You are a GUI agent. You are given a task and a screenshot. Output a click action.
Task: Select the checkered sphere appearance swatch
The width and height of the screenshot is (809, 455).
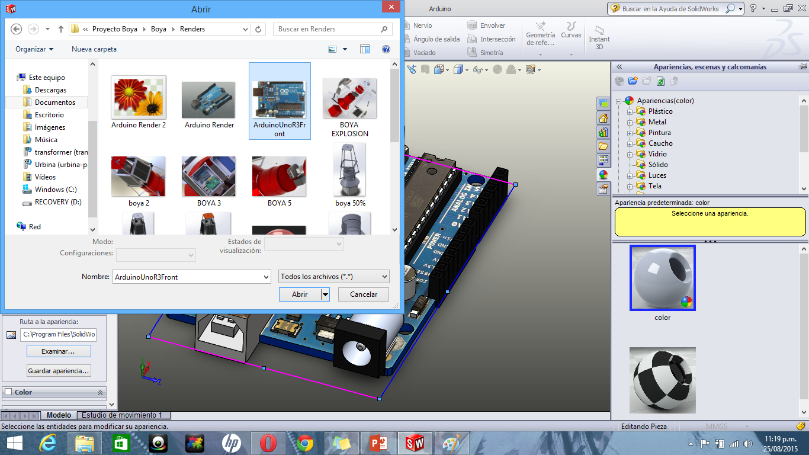(663, 380)
